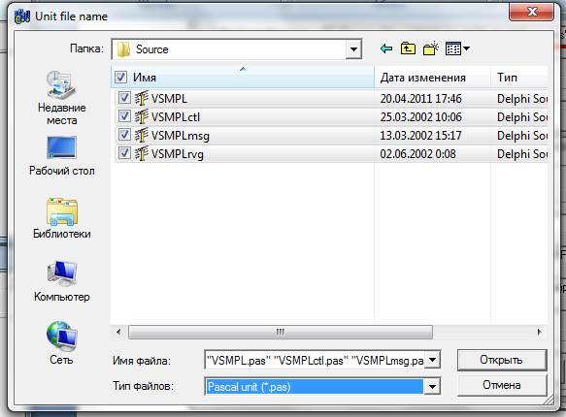Open the view menu icon

(453, 48)
